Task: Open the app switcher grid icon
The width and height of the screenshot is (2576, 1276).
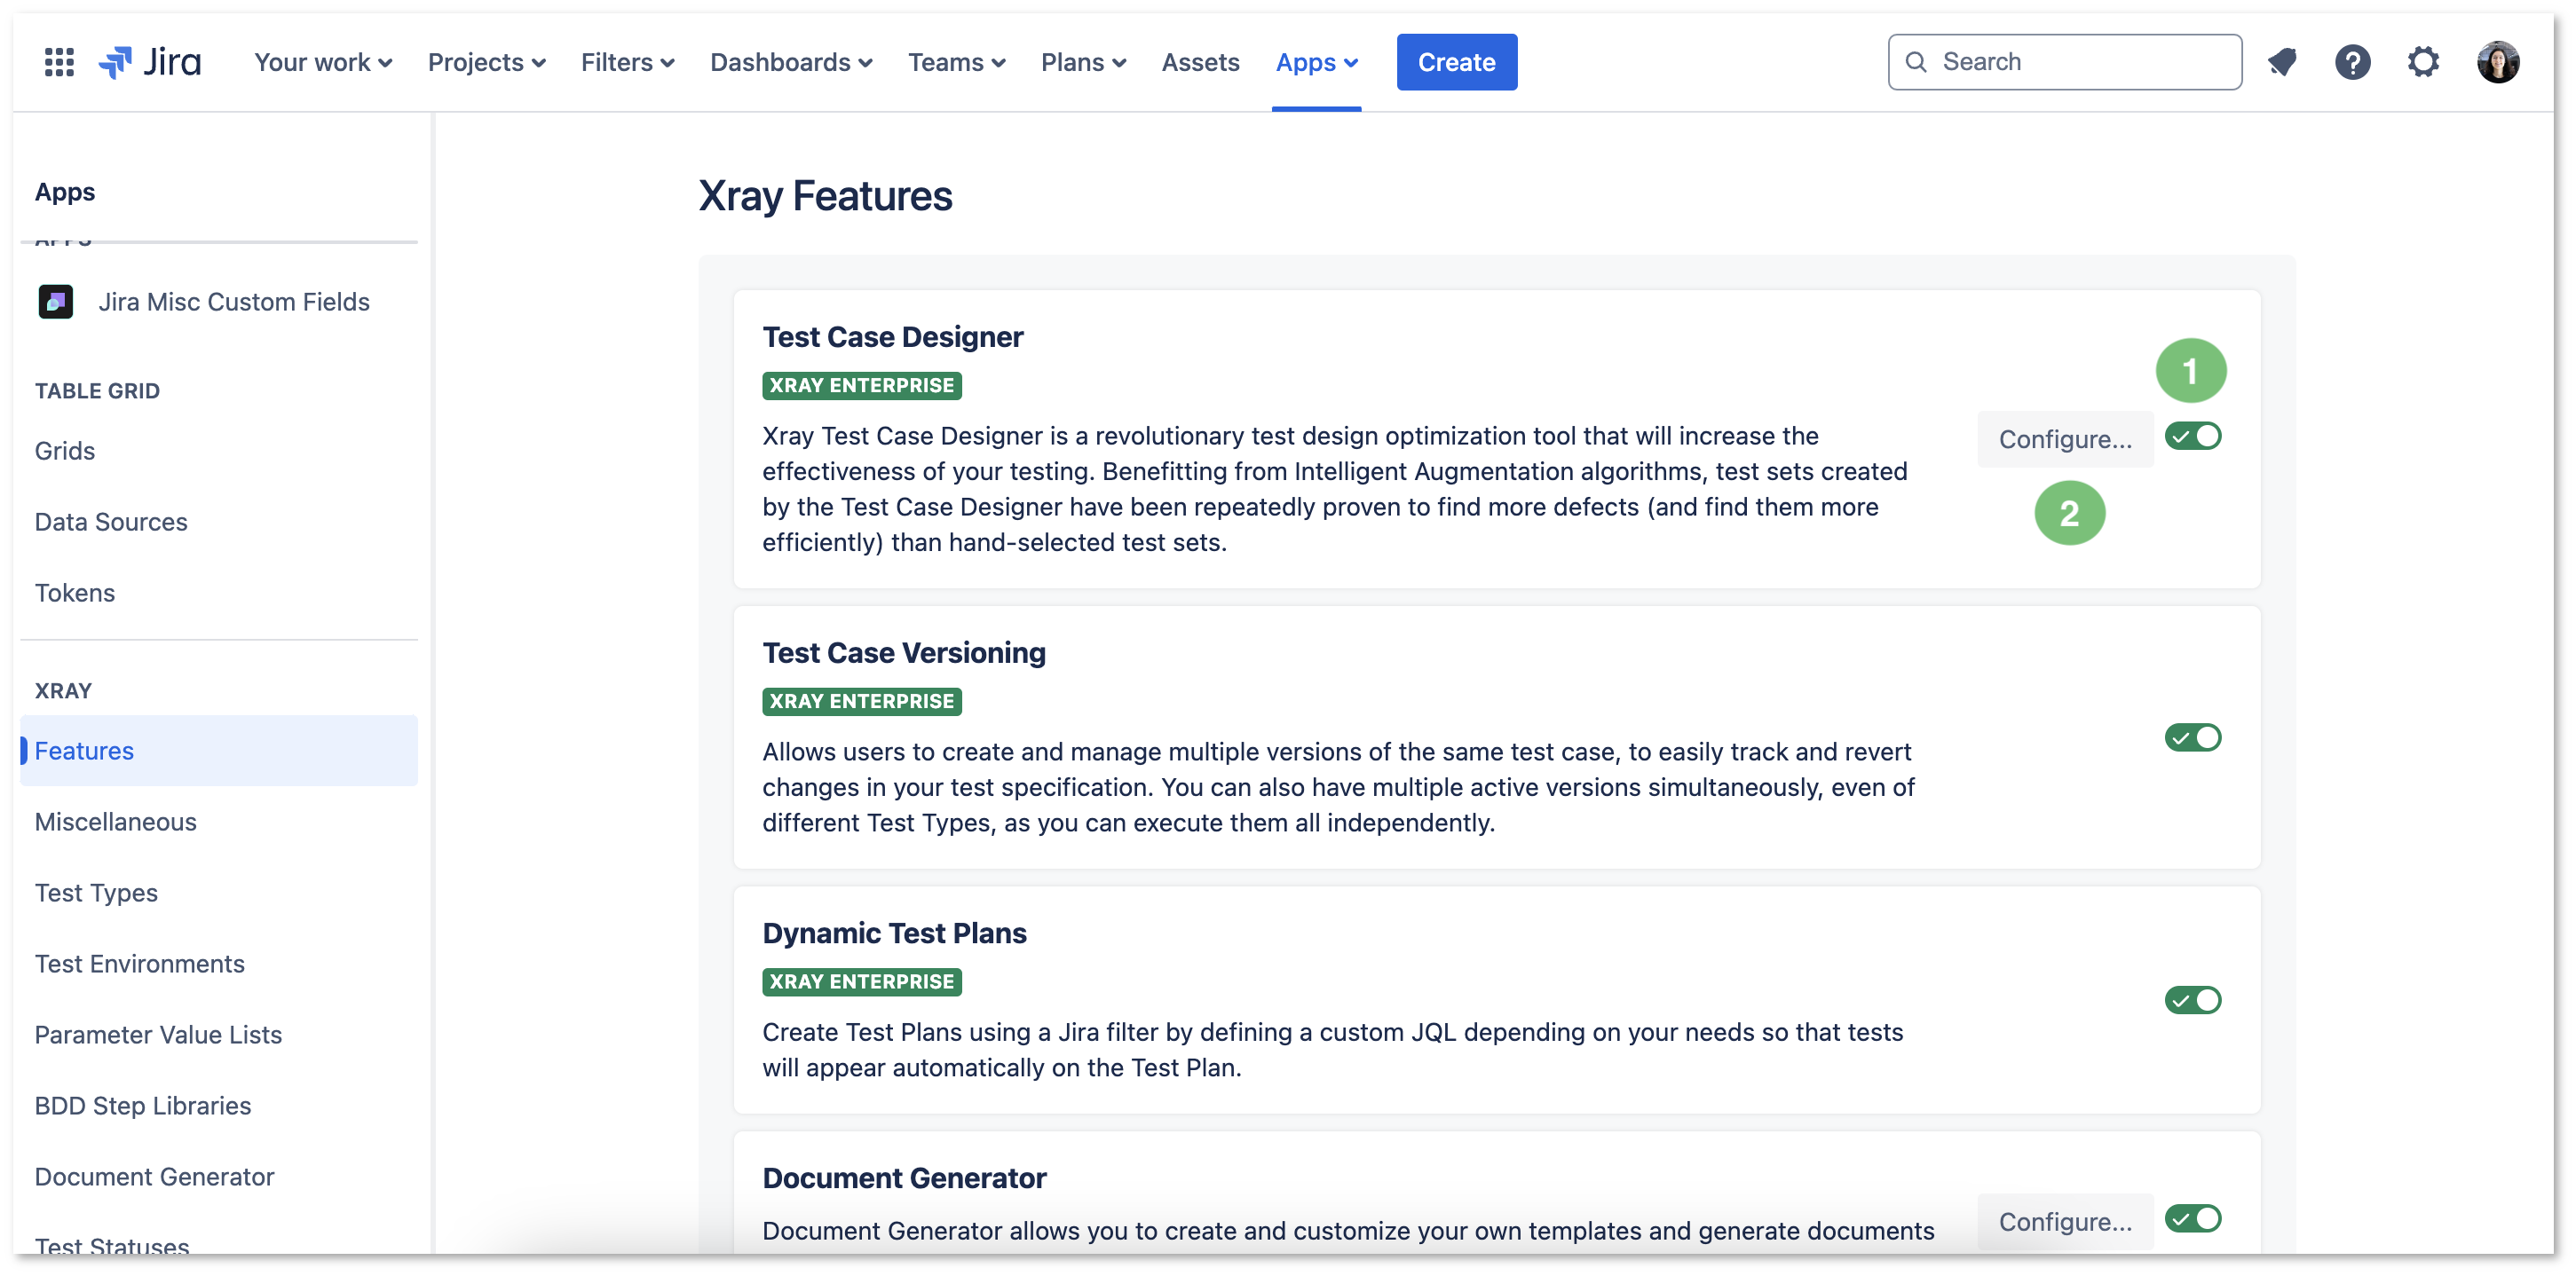Action: 59,62
